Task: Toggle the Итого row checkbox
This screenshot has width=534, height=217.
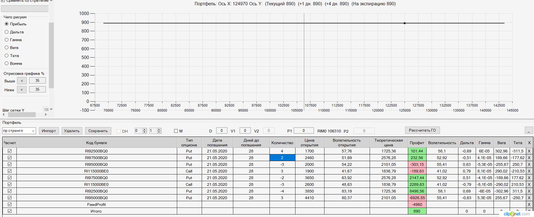Action: [x=10, y=211]
